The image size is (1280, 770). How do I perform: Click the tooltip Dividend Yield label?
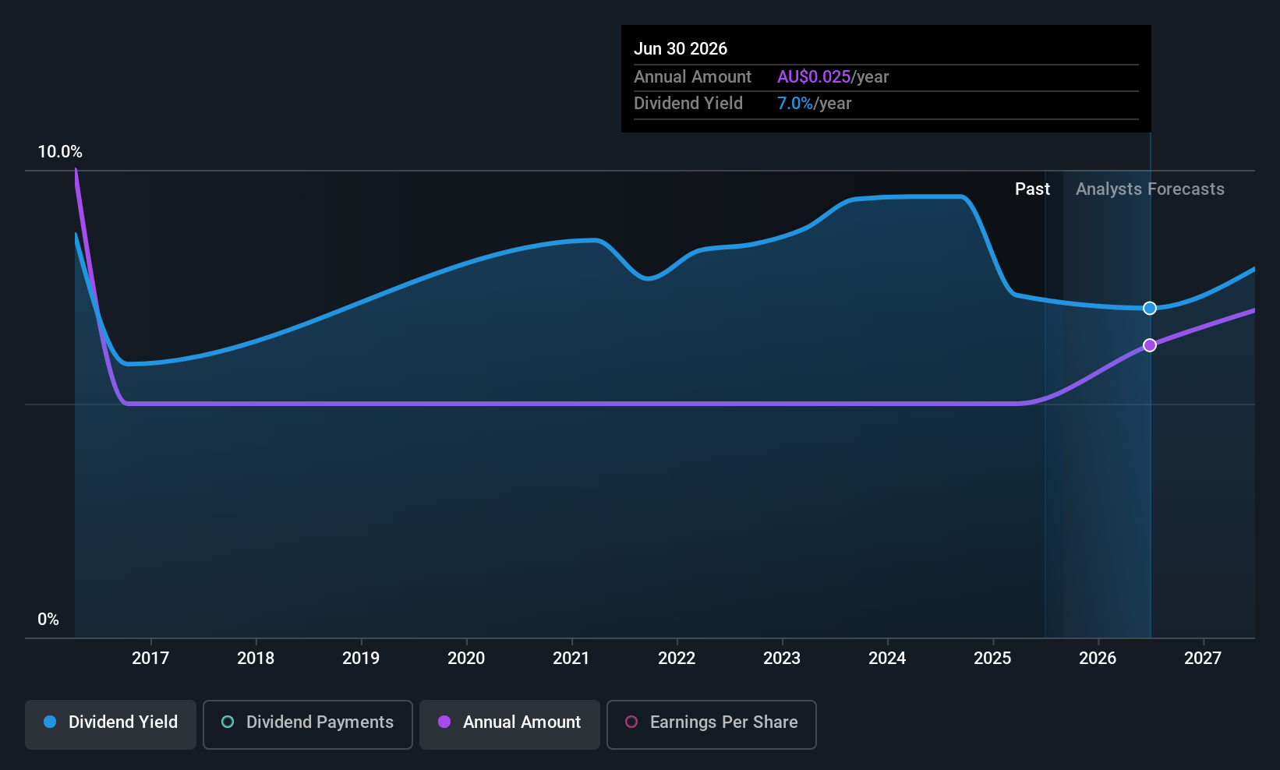[688, 104]
